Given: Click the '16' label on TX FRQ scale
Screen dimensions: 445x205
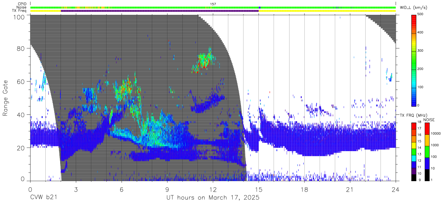Looking at the screenshot, I should click(x=420, y=135).
